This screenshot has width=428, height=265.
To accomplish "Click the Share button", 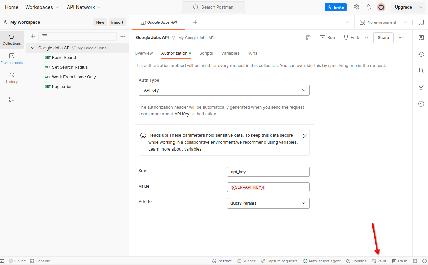I will pos(383,38).
